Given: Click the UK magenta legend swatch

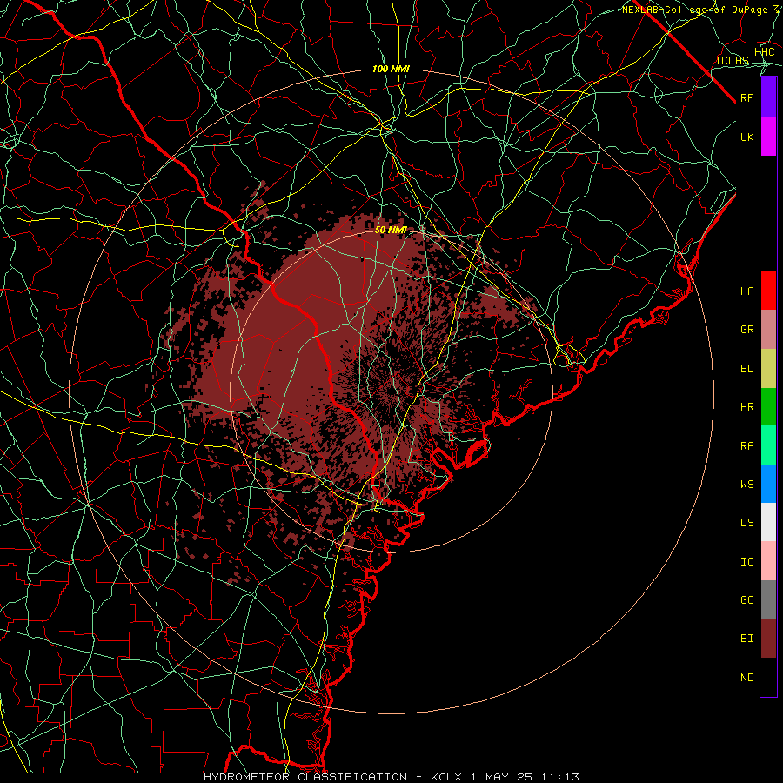Looking at the screenshot, I should pyautogui.click(x=768, y=137).
